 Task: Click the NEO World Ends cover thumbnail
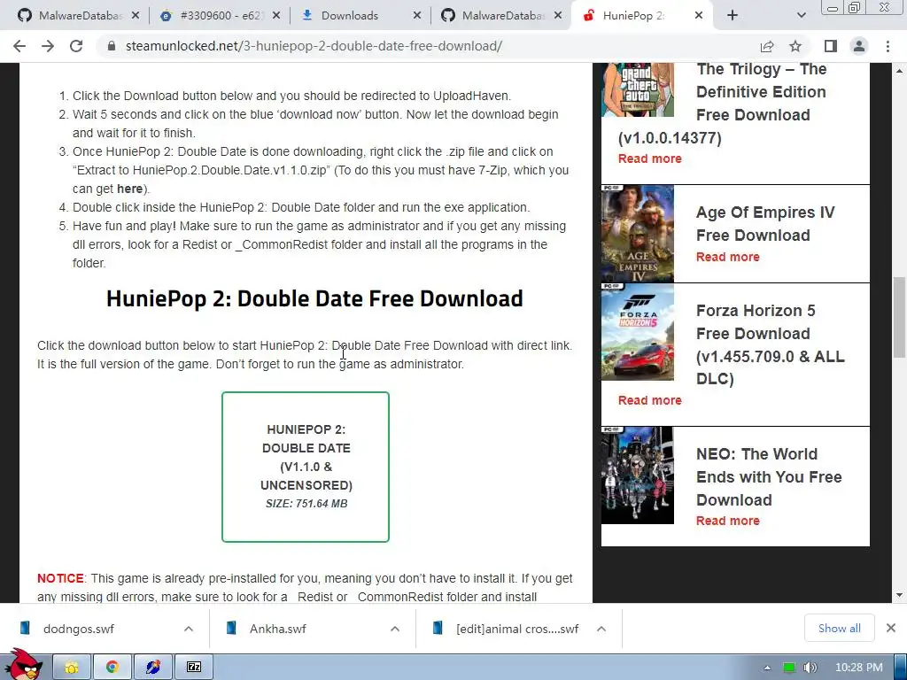point(638,475)
